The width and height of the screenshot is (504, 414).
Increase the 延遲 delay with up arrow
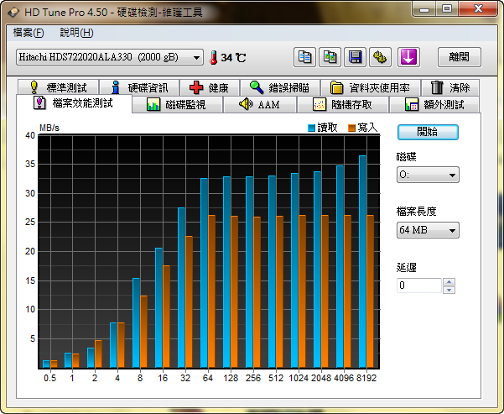449,282
